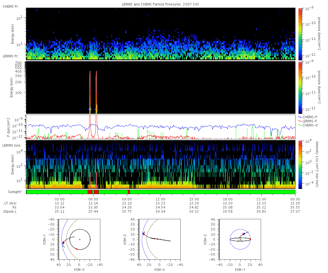This screenshot has height=273, width=328.
Task: Click the Dipole L value 35.11
Action: [60, 211]
